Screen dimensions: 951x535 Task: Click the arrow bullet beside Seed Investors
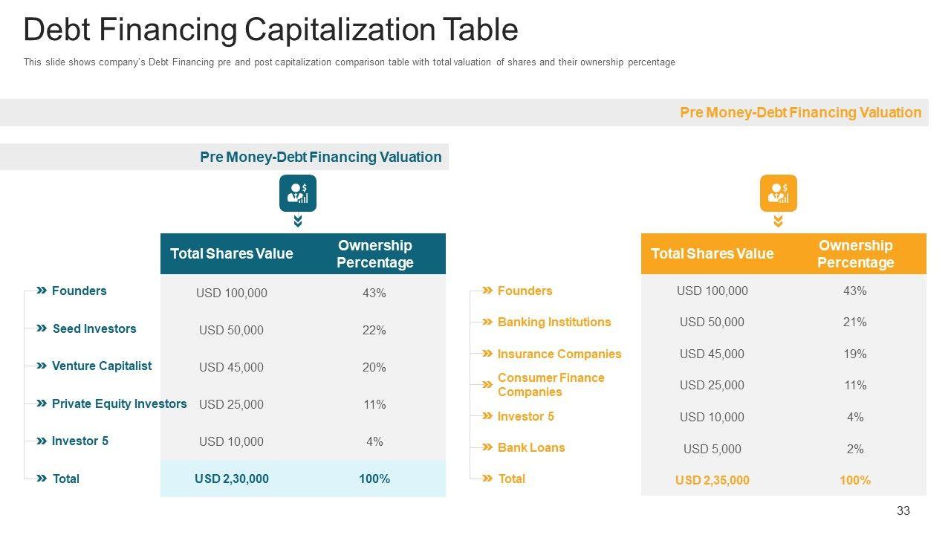(x=42, y=328)
